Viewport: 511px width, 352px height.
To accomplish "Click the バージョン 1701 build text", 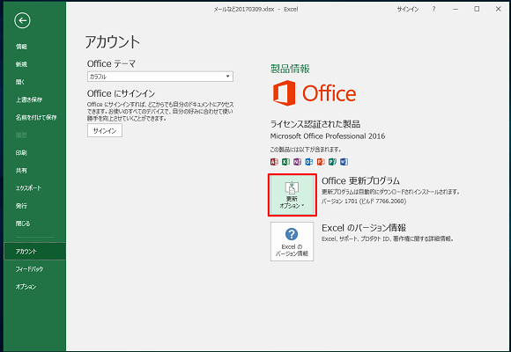I will tap(364, 202).
